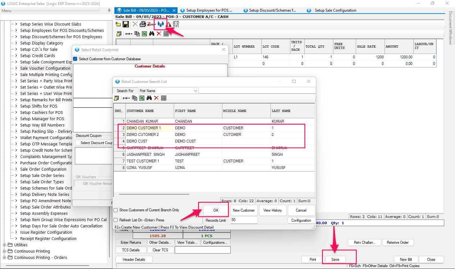Expand the Utilities tree folder

pos(4,245)
